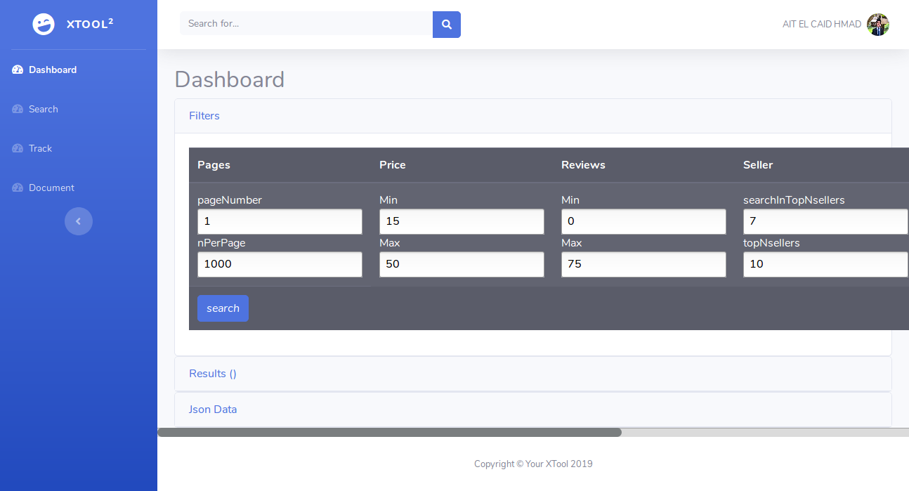Click the XTOOL smiley logo icon

pos(44,24)
